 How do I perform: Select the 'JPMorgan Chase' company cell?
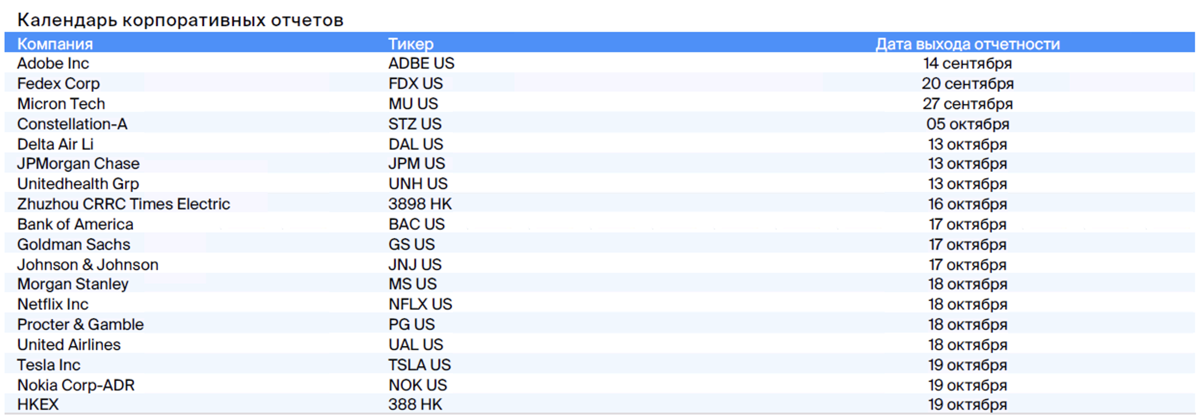[x=78, y=163]
